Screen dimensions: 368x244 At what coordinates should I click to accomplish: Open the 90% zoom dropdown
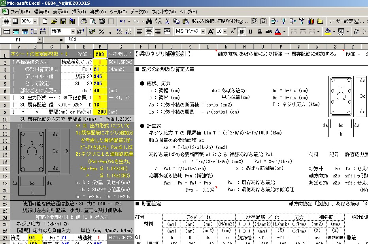tap(35, 21)
